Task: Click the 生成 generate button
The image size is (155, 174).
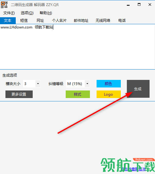Action: tap(138, 89)
